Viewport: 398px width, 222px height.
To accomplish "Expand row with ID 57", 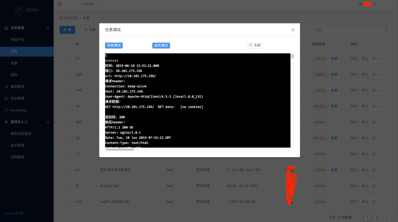I will click(x=65, y=58).
